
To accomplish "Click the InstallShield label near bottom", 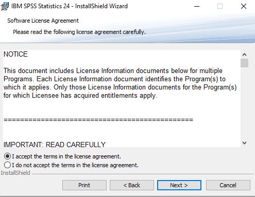I will [x=15, y=173].
